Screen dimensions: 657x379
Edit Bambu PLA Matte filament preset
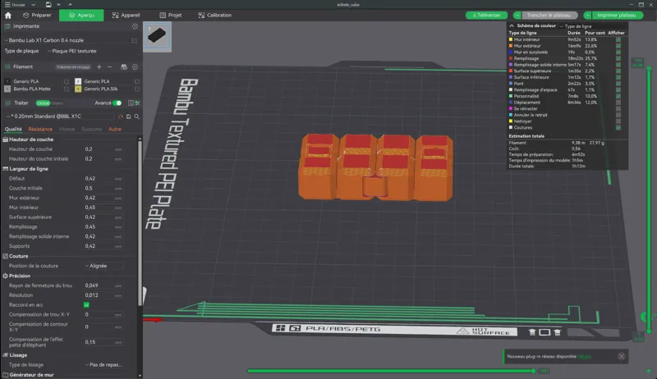pos(67,89)
